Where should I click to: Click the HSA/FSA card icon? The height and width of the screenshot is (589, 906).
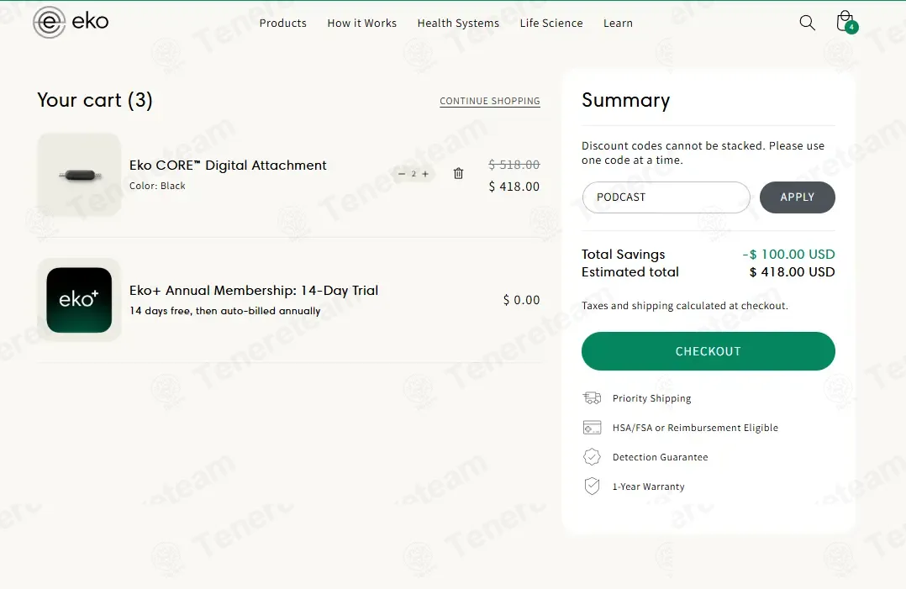(592, 428)
